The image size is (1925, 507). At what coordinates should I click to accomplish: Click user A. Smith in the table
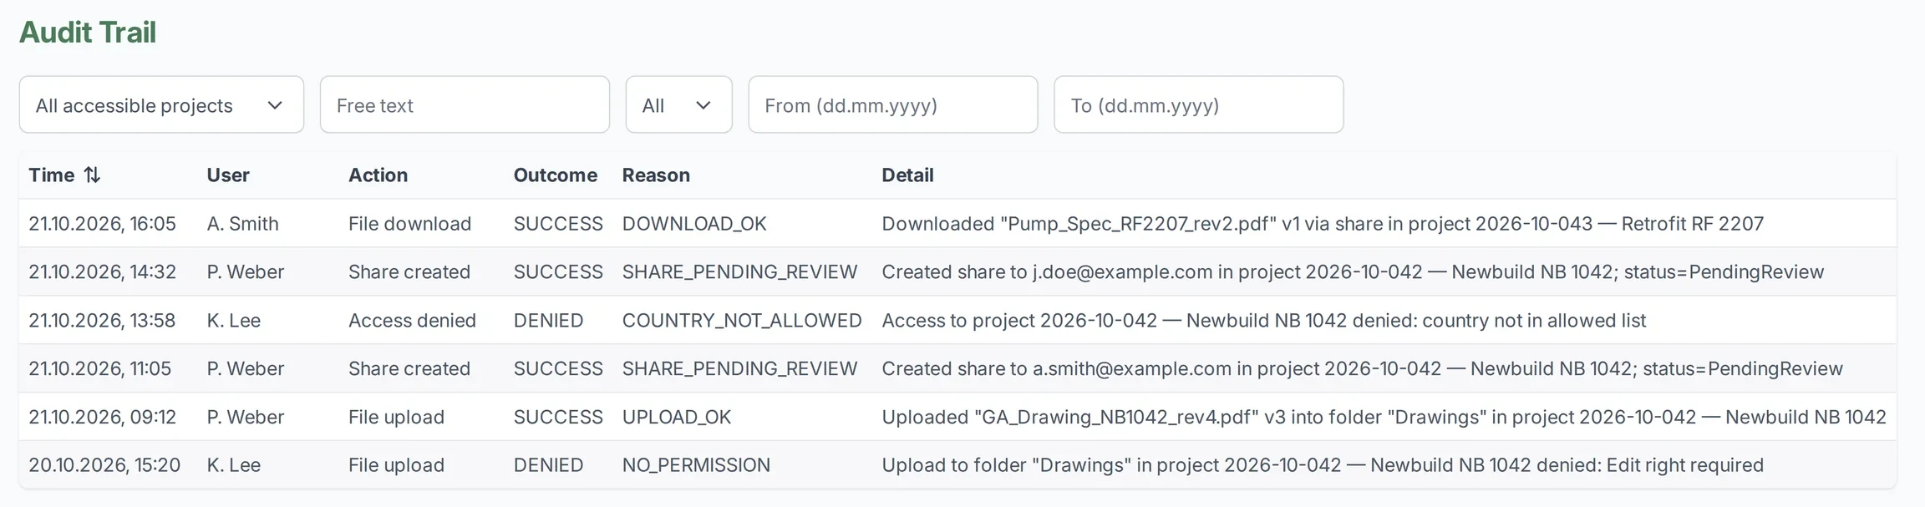click(242, 223)
